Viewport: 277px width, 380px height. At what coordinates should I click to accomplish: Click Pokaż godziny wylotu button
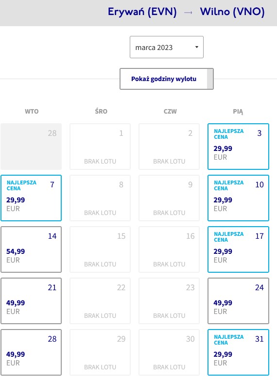tap(167, 79)
